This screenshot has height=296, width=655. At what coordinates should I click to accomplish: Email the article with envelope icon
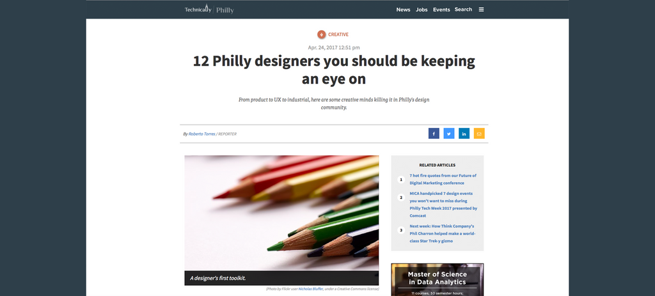pos(479,134)
